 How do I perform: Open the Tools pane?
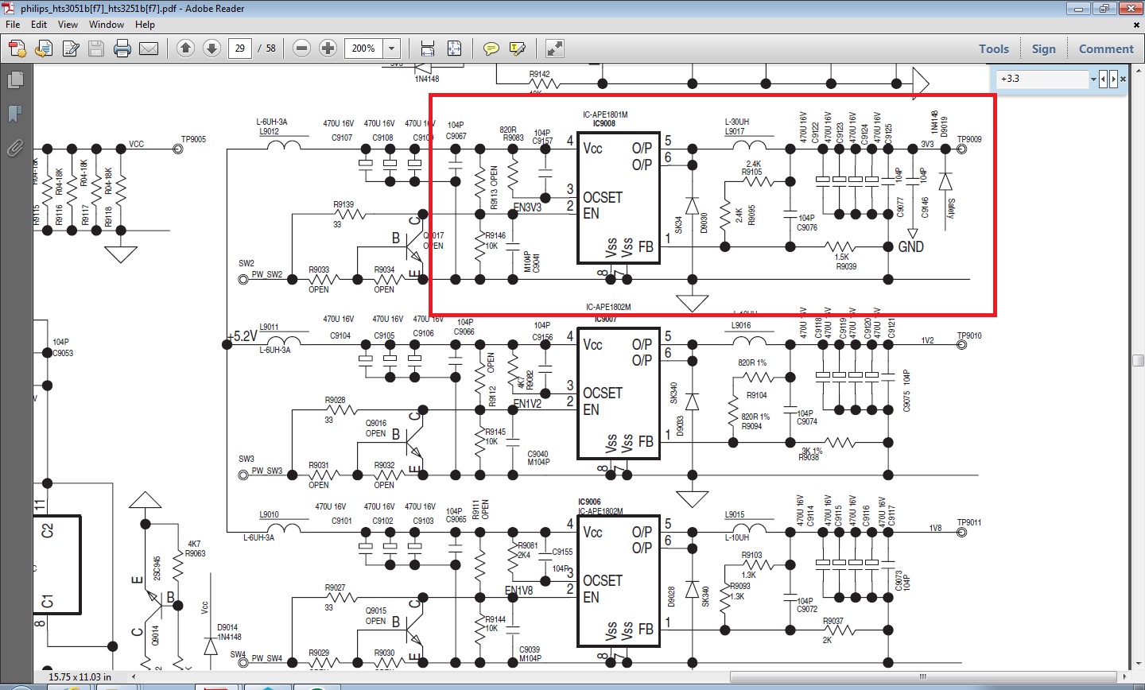click(994, 48)
